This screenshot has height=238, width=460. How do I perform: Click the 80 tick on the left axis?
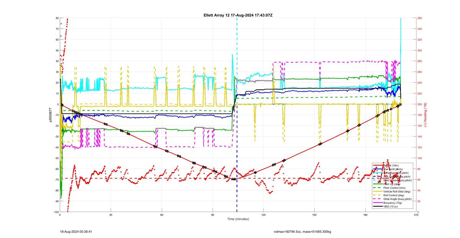(x=57, y=18)
